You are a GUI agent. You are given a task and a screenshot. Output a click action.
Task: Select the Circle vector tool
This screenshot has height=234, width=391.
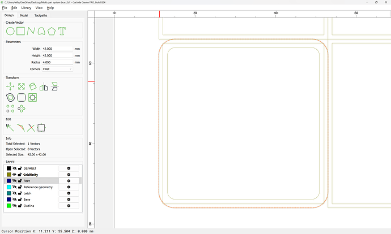10,31
